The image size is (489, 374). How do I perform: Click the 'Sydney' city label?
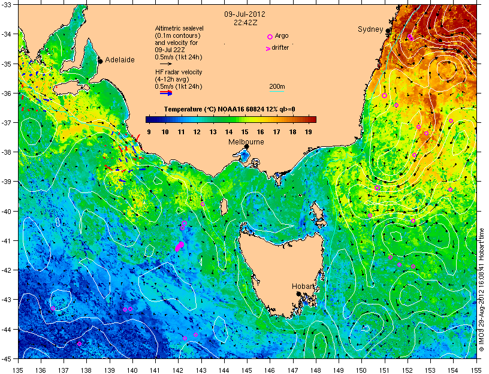coord(370,29)
